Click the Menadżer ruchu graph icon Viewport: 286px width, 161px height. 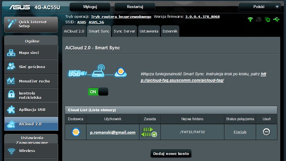[x=11, y=81]
